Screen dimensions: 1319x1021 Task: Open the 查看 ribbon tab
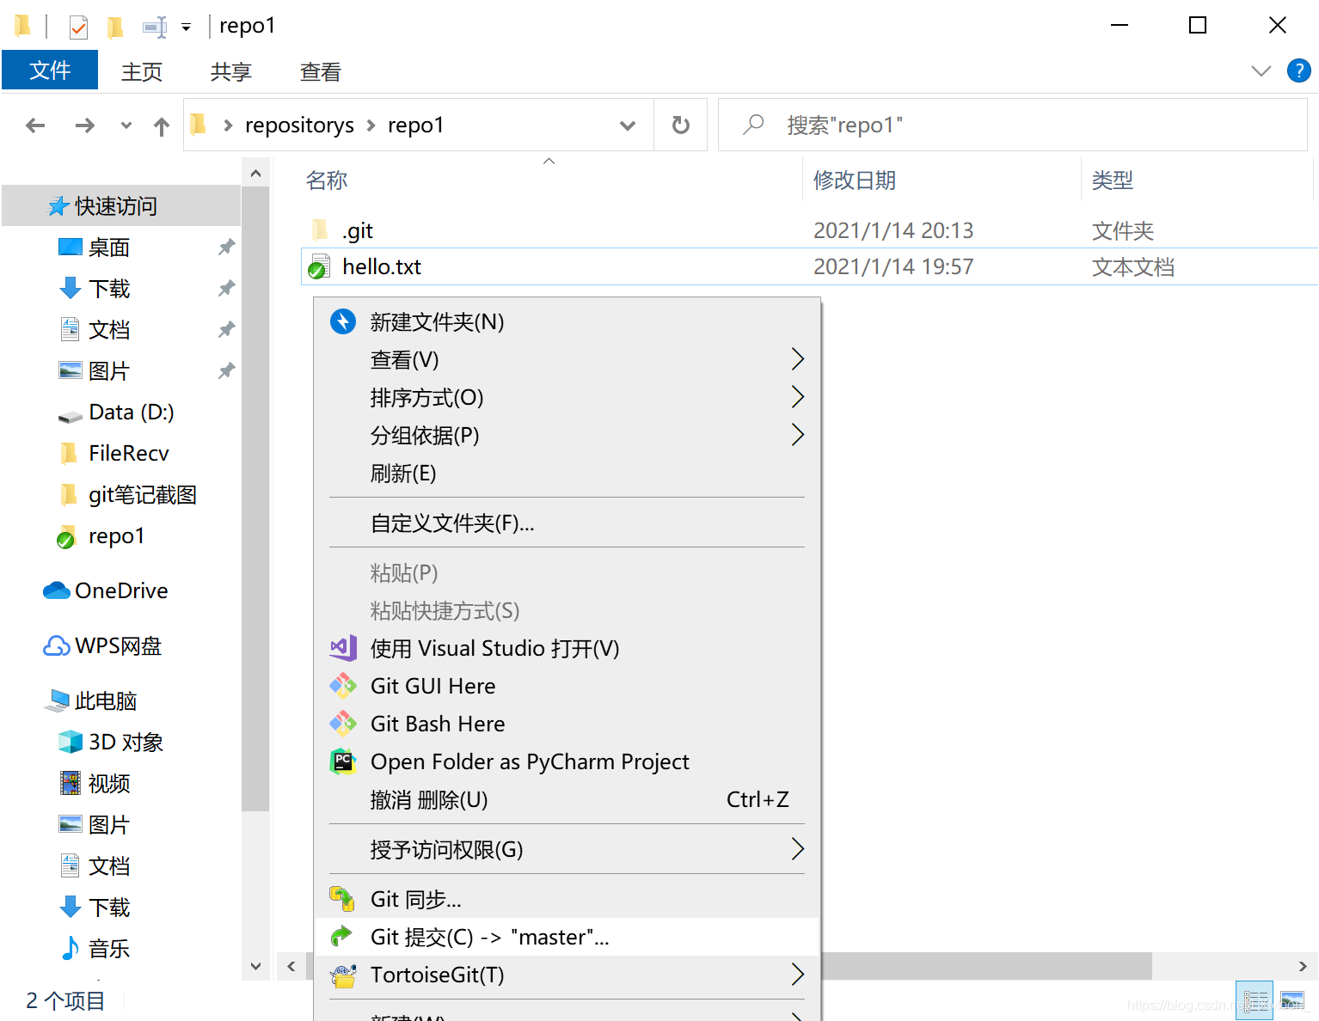pos(321,71)
